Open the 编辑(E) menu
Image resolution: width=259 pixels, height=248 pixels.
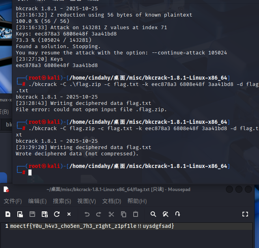pyautogui.click(x=37, y=201)
